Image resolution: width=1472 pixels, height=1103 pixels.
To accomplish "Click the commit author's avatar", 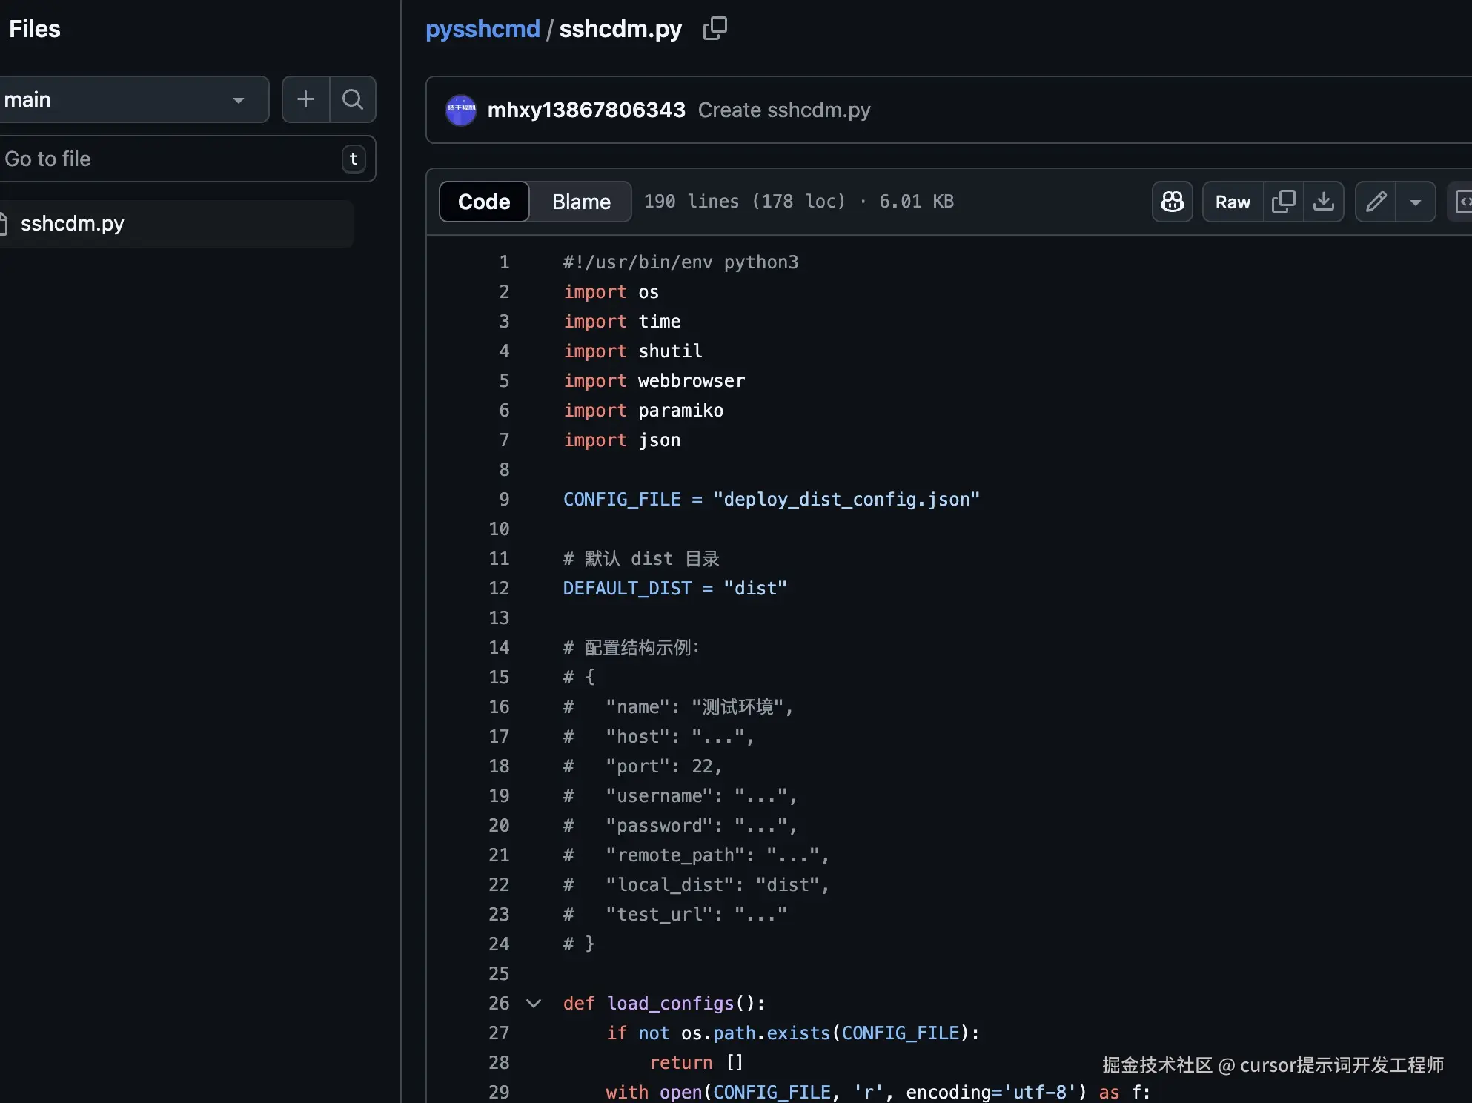I will (x=460, y=110).
